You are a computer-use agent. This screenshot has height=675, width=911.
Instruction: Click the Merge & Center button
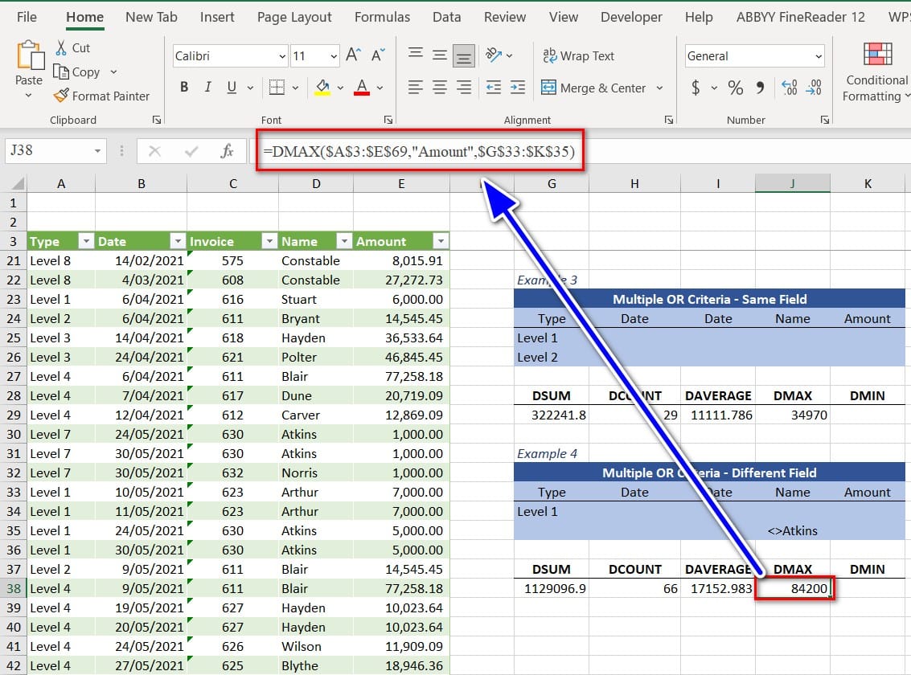coord(593,88)
